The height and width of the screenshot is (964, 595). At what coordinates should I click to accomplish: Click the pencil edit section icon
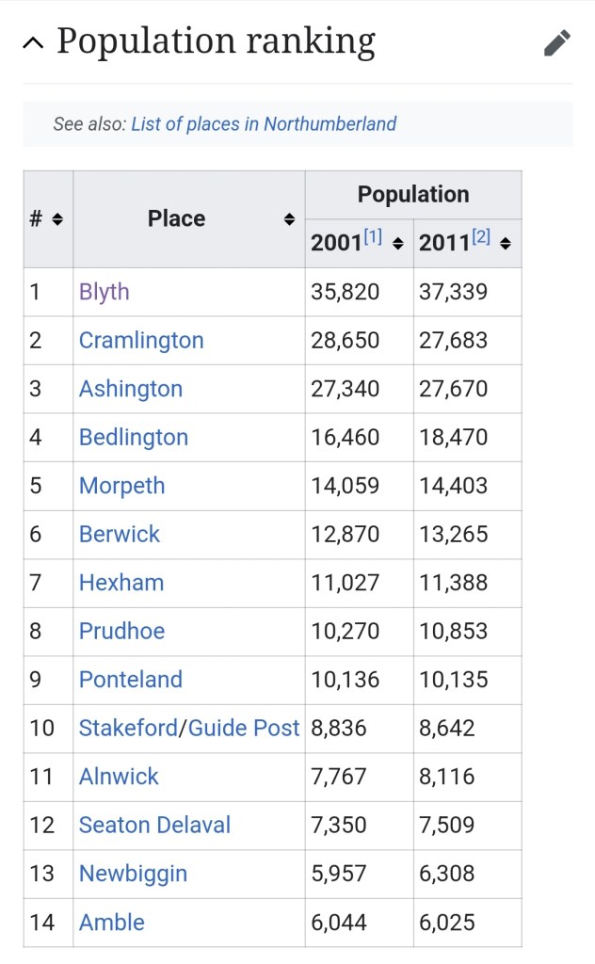557,42
